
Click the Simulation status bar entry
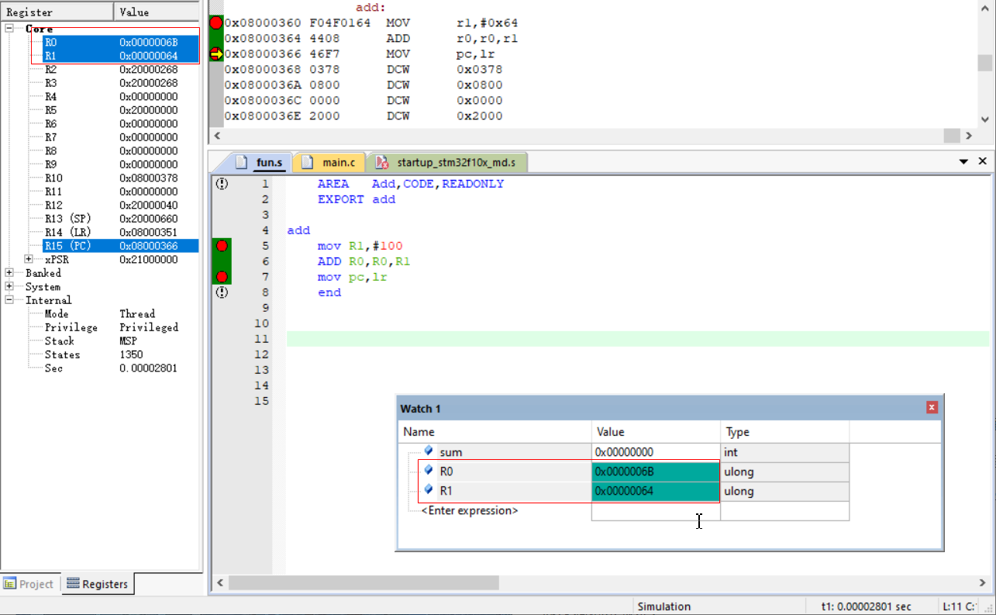pos(663,606)
